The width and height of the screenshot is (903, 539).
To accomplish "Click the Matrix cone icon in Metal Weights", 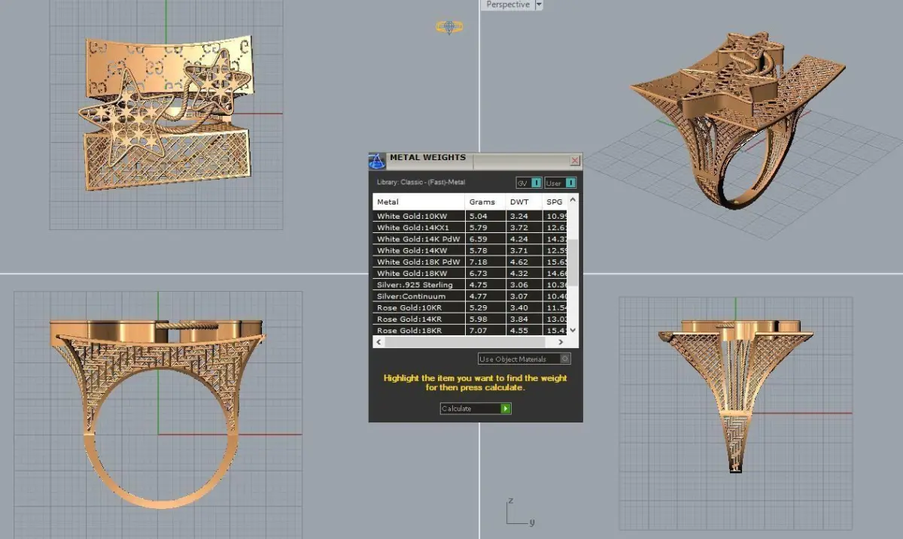I will coord(377,162).
